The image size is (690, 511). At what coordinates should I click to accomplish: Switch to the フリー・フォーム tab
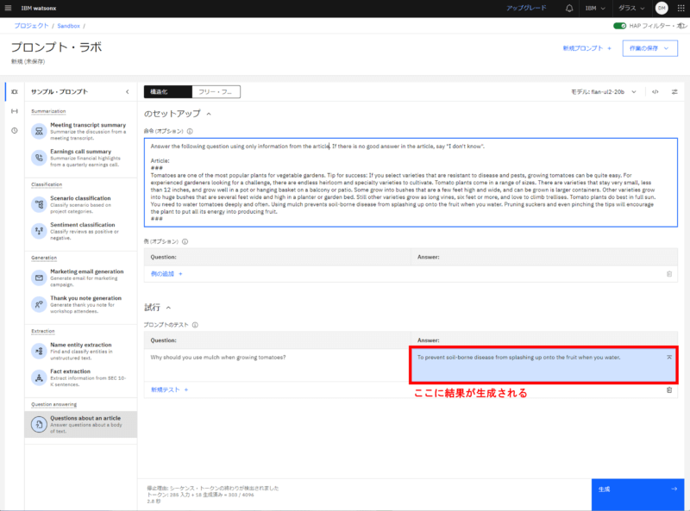click(216, 92)
